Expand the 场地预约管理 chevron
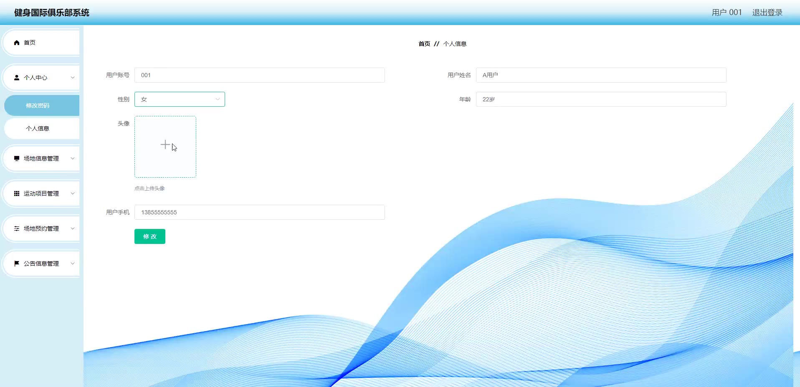 [73, 229]
